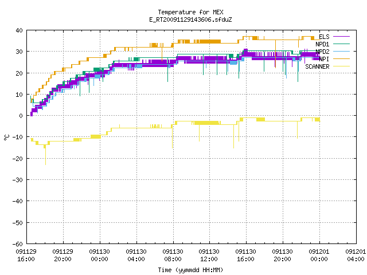Click the y-axis label 20

coord(19,73)
